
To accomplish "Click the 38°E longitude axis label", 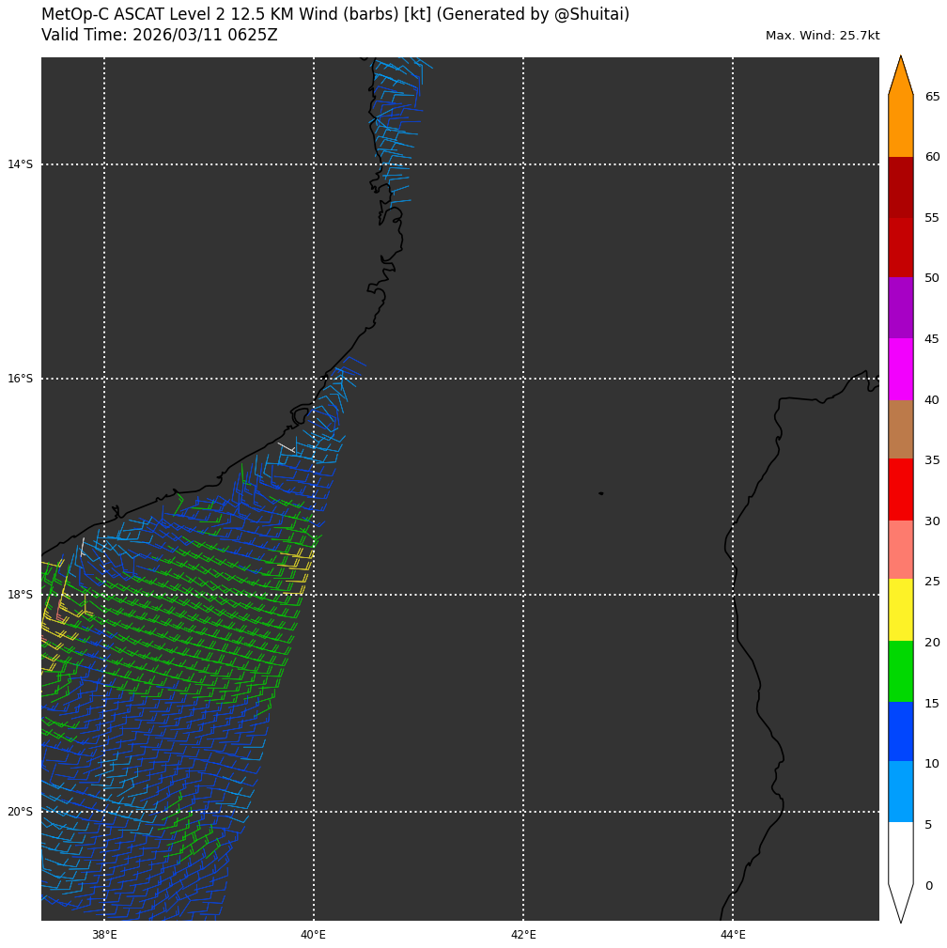I will pyautogui.click(x=104, y=935).
